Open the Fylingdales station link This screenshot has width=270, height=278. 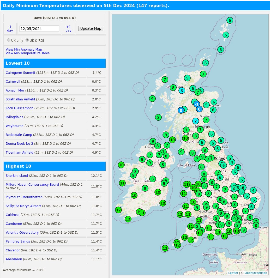14,117
